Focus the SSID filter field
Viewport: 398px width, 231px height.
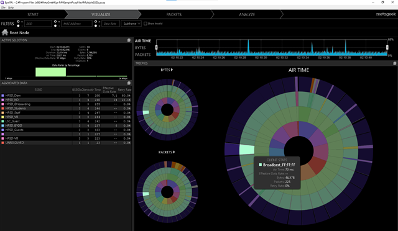click(x=38, y=24)
